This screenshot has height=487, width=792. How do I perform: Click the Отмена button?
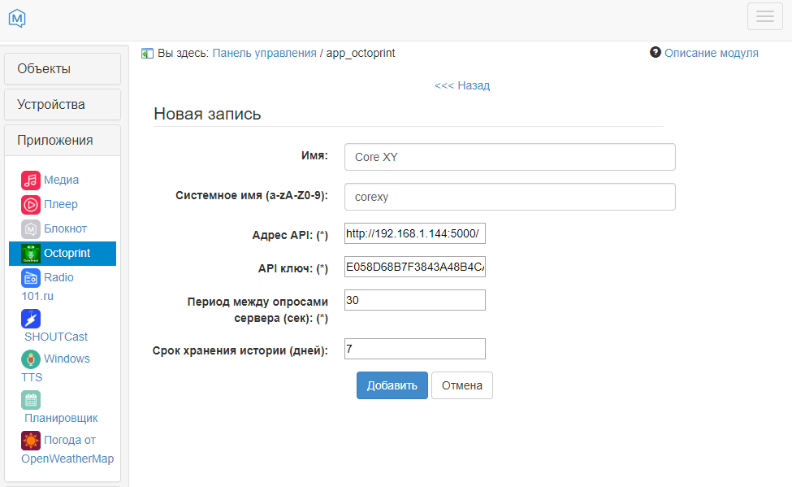(x=461, y=385)
